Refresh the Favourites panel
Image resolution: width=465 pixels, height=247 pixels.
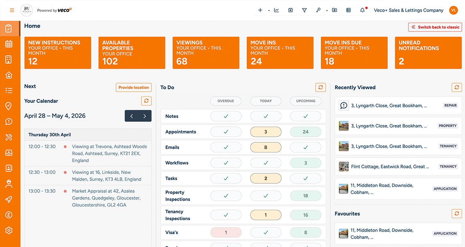coord(457,213)
